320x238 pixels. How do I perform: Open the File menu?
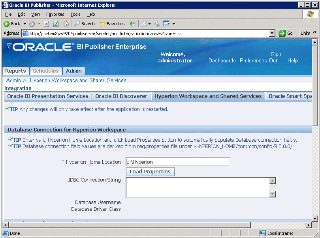coord(8,14)
